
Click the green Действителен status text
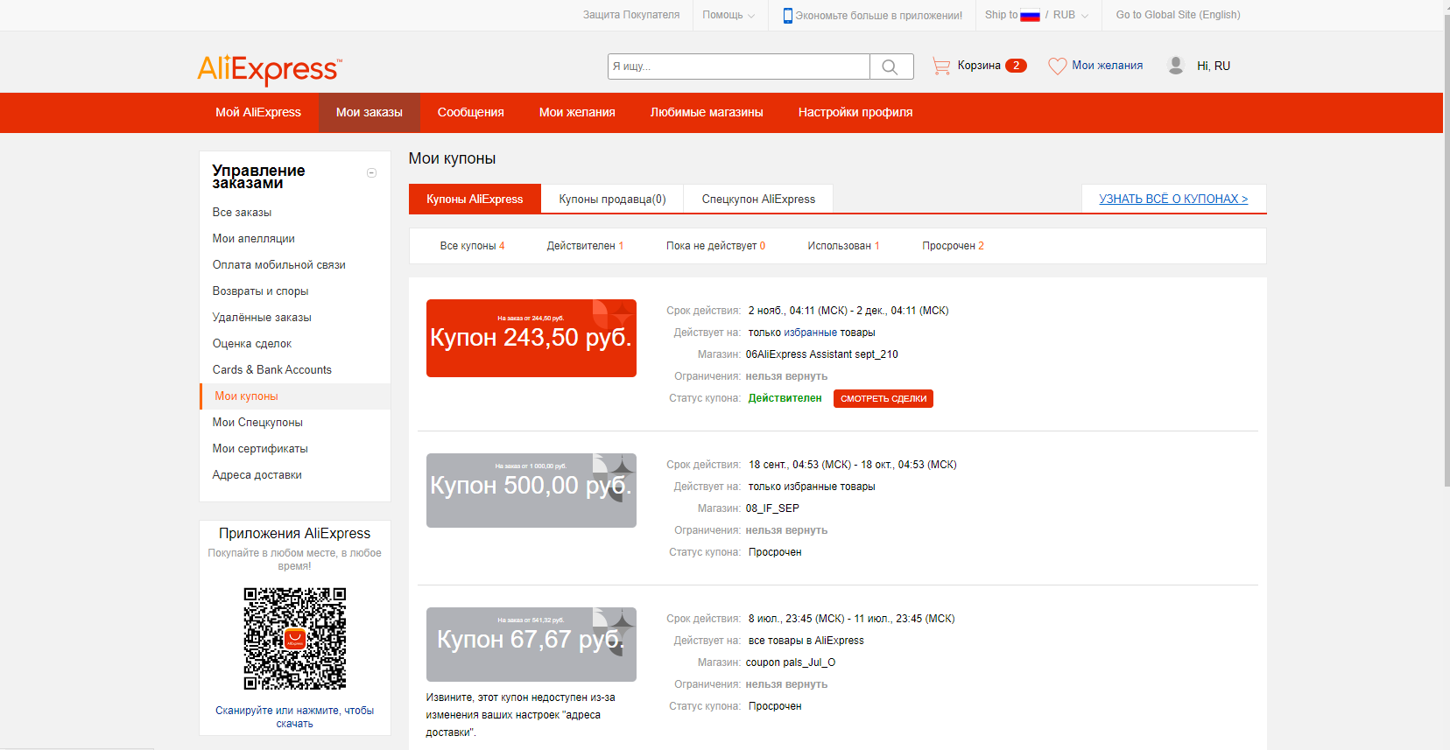(785, 398)
